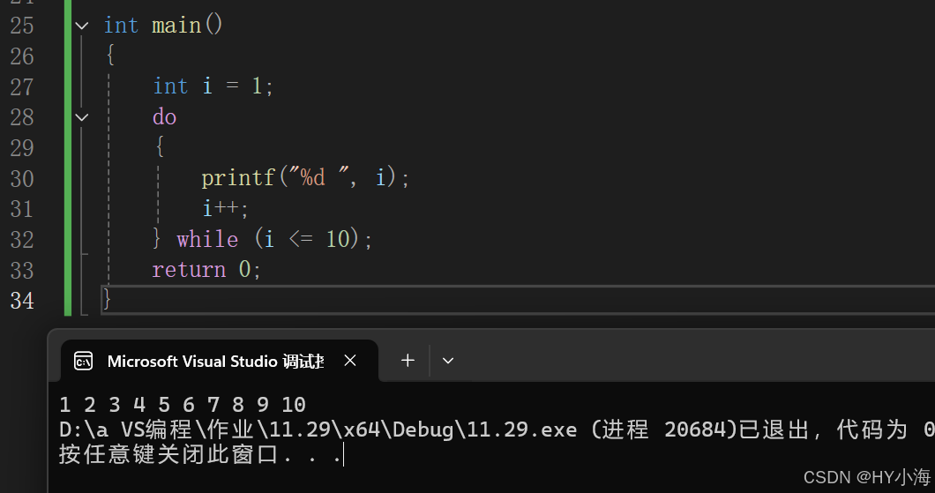The height and width of the screenshot is (493, 935).
Task: Click the output '1 2 3 4 5 6 7 8 9 10'
Action: 183,406
